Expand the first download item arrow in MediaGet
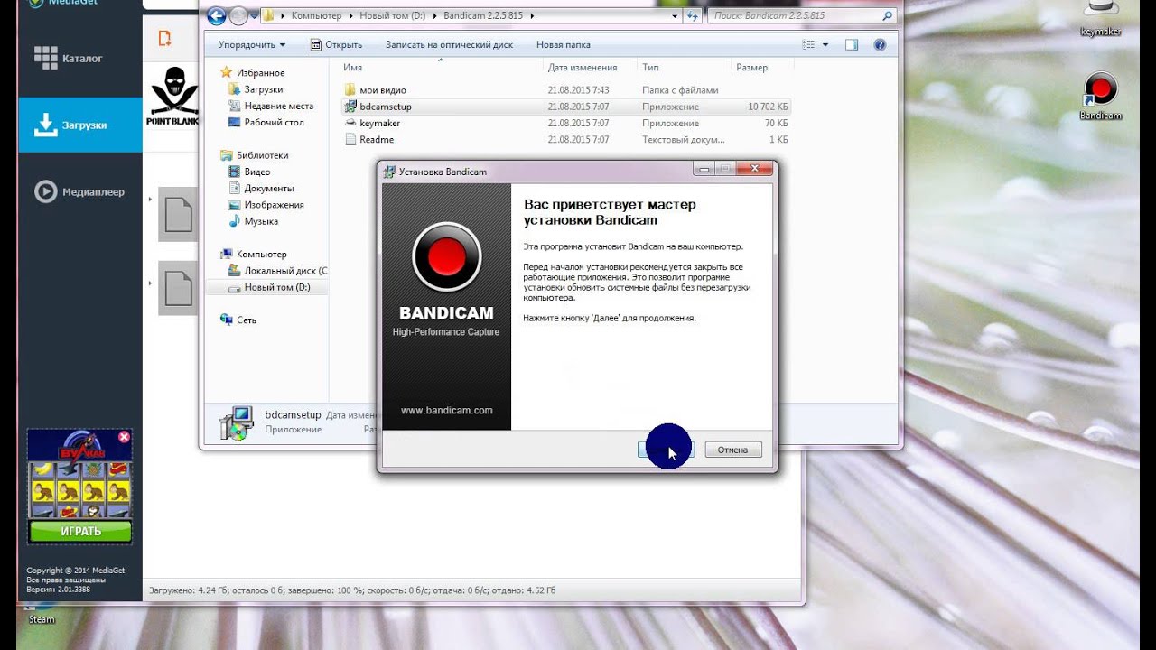 pos(150,199)
